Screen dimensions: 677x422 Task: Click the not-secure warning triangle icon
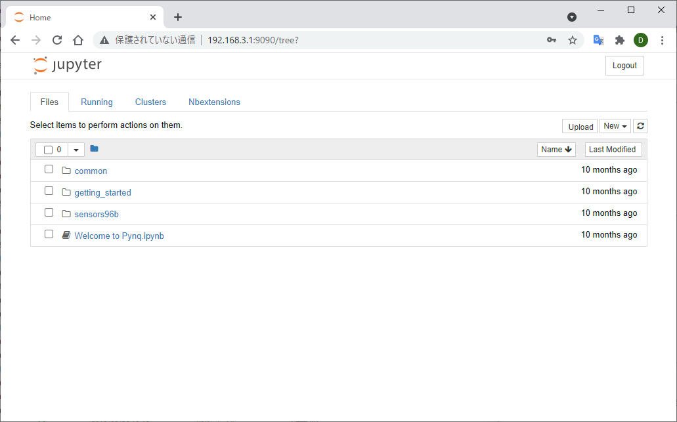coord(104,40)
